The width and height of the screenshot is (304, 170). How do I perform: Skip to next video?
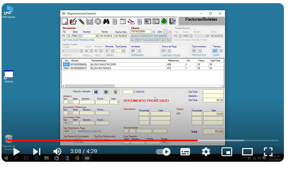[37, 152]
